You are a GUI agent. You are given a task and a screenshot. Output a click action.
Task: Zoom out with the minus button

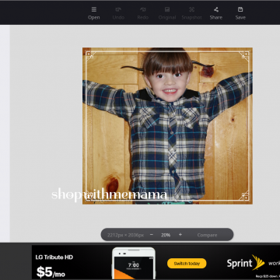[152, 235]
